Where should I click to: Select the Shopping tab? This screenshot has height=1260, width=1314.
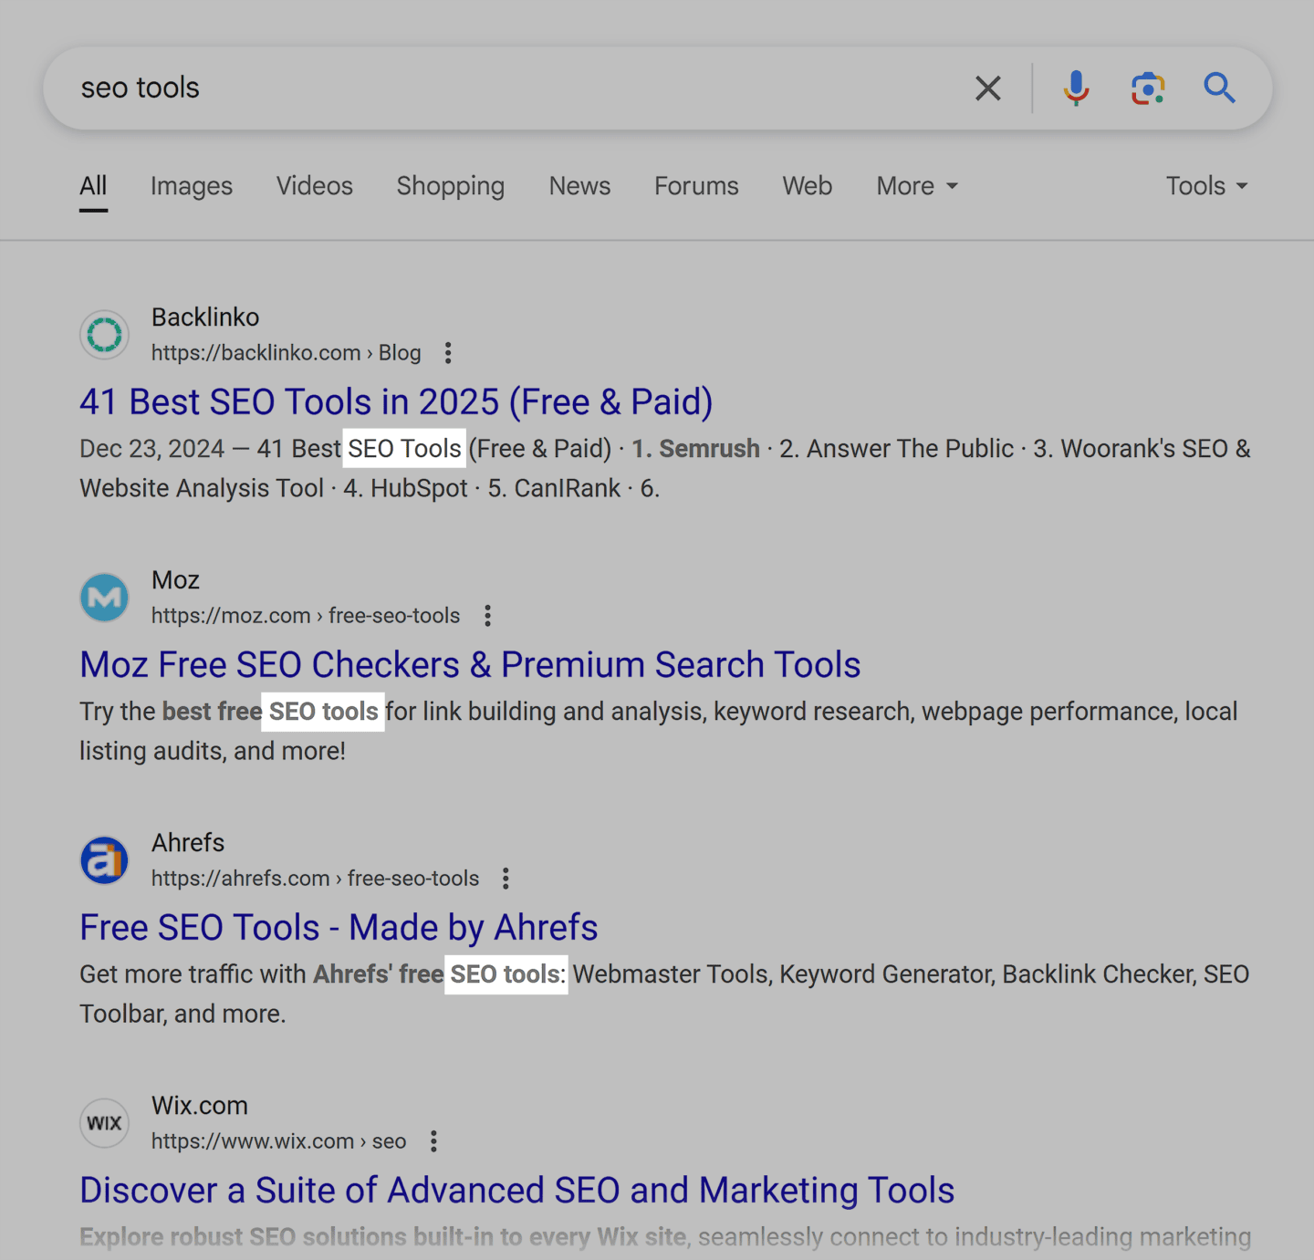(x=450, y=186)
